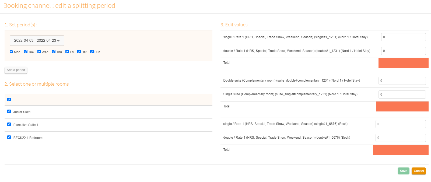
Task: Deselect the Sat checkbox
Action: 79,52
